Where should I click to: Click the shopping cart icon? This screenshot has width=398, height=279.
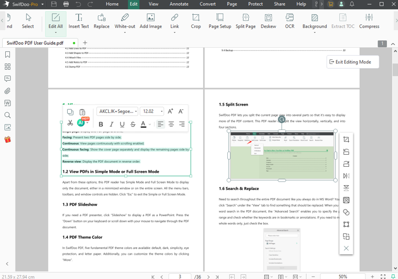click(x=330, y=4)
